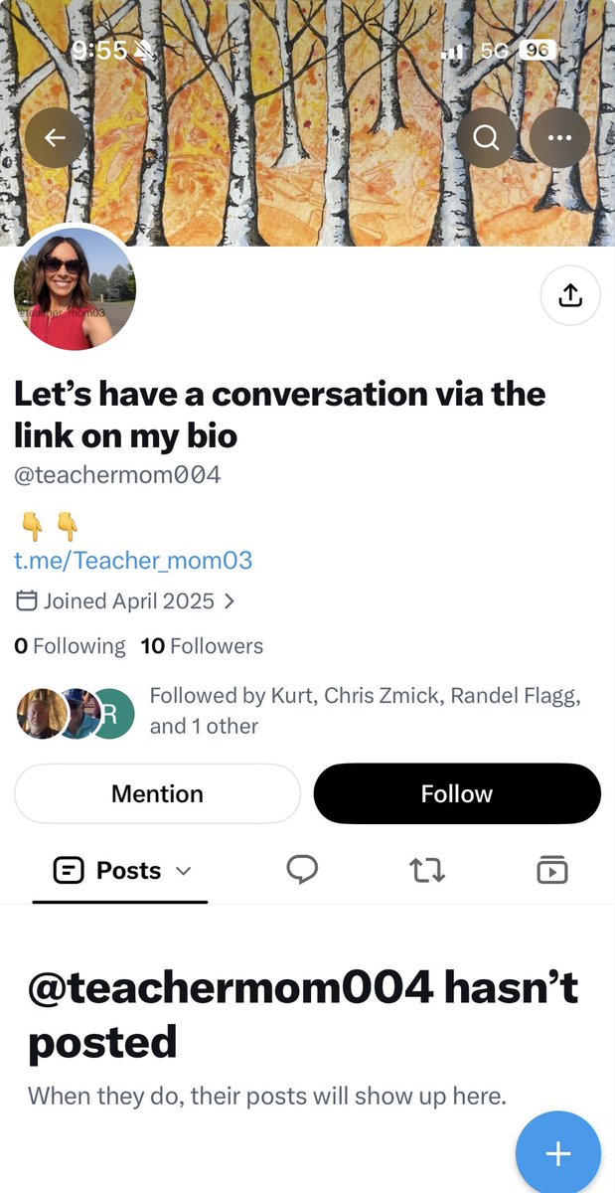This screenshot has width=615, height=1193.
Task: Switch to the Reposts arrows tab
Action: point(427,871)
